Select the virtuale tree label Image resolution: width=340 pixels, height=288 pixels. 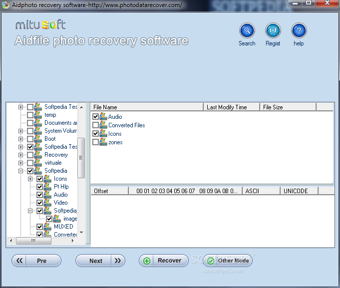(53, 163)
